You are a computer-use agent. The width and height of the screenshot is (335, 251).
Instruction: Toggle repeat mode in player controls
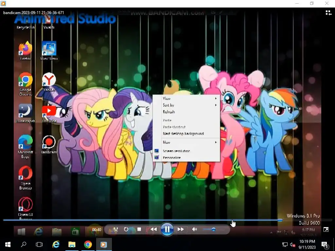(126, 229)
